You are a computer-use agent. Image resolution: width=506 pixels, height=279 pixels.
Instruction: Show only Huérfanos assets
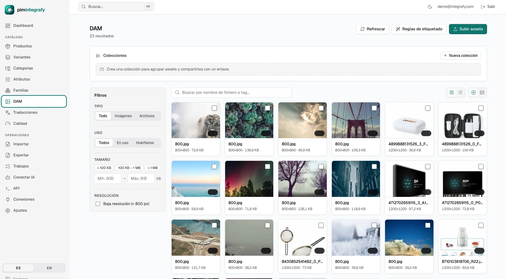point(145,143)
